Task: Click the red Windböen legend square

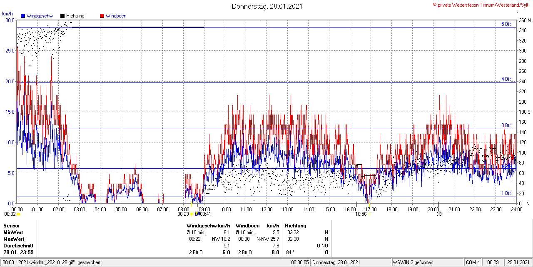Action: 102,16
